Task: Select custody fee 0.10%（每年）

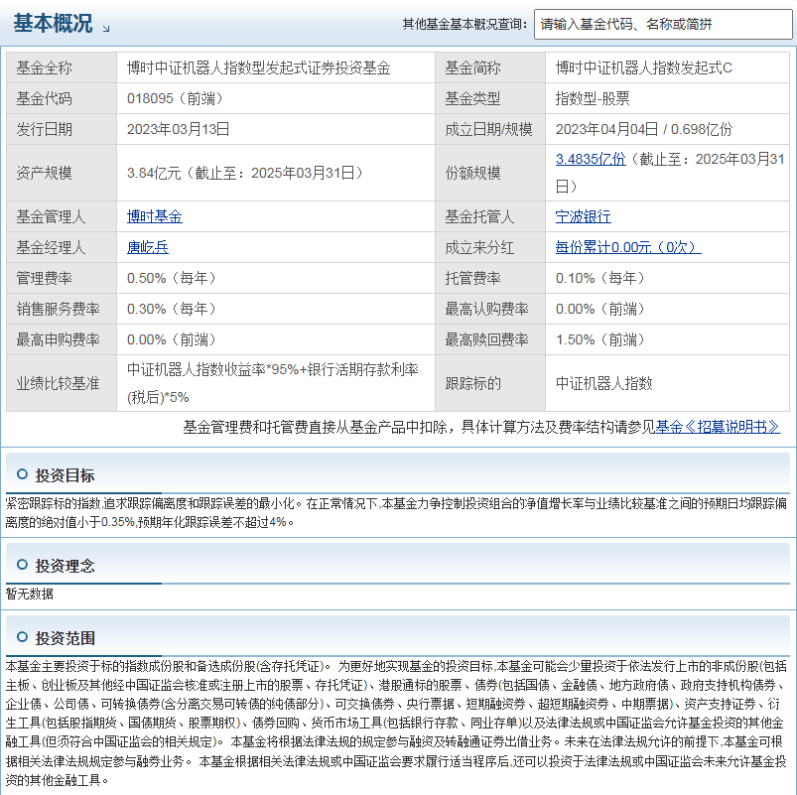Action: tap(600, 278)
